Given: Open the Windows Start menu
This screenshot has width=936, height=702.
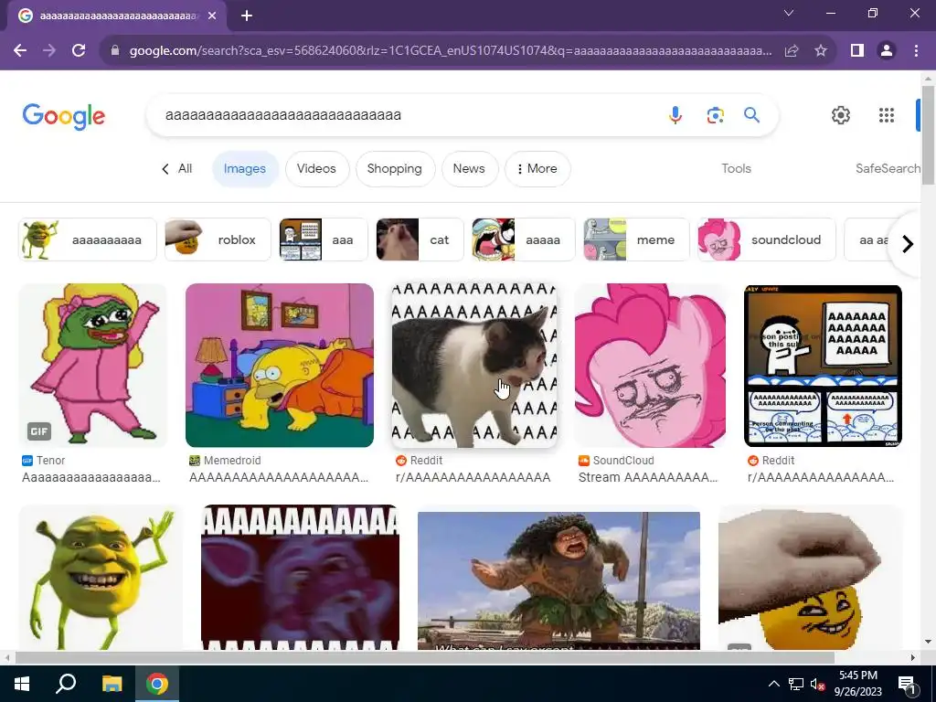Looking at the screenshot, I should (22, 684).
